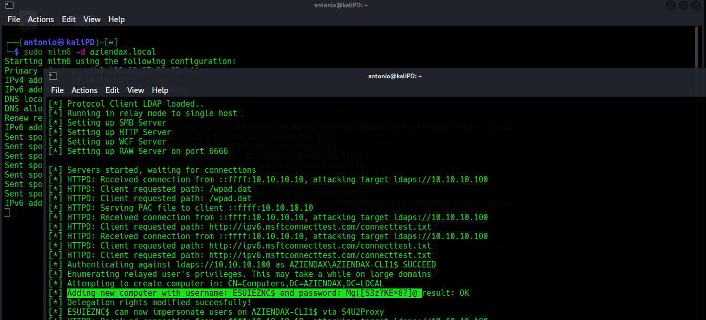Click the 'Setting up SMB Server' line
Screen dimensions: 706x320
point(107,123)
